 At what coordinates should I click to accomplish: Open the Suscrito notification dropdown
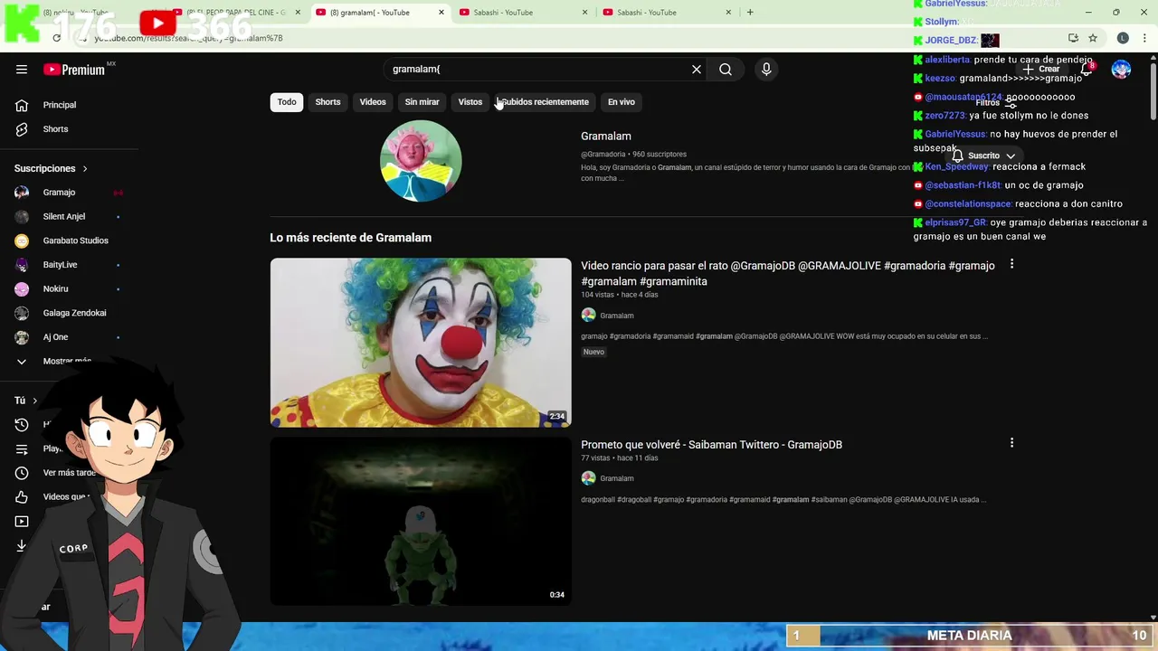[983, 156]
